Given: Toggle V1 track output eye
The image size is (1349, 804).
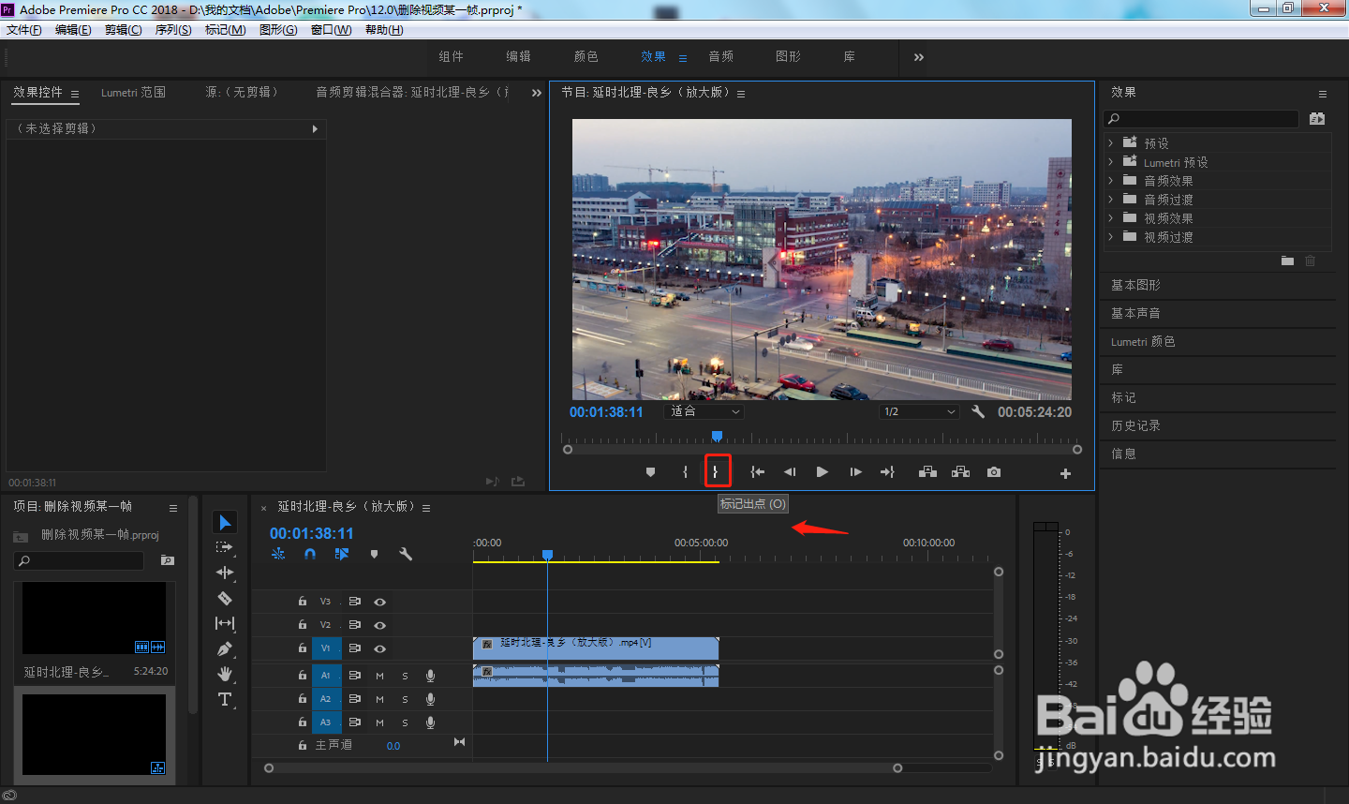Looking at the screenshot, I should coord(379,648).
